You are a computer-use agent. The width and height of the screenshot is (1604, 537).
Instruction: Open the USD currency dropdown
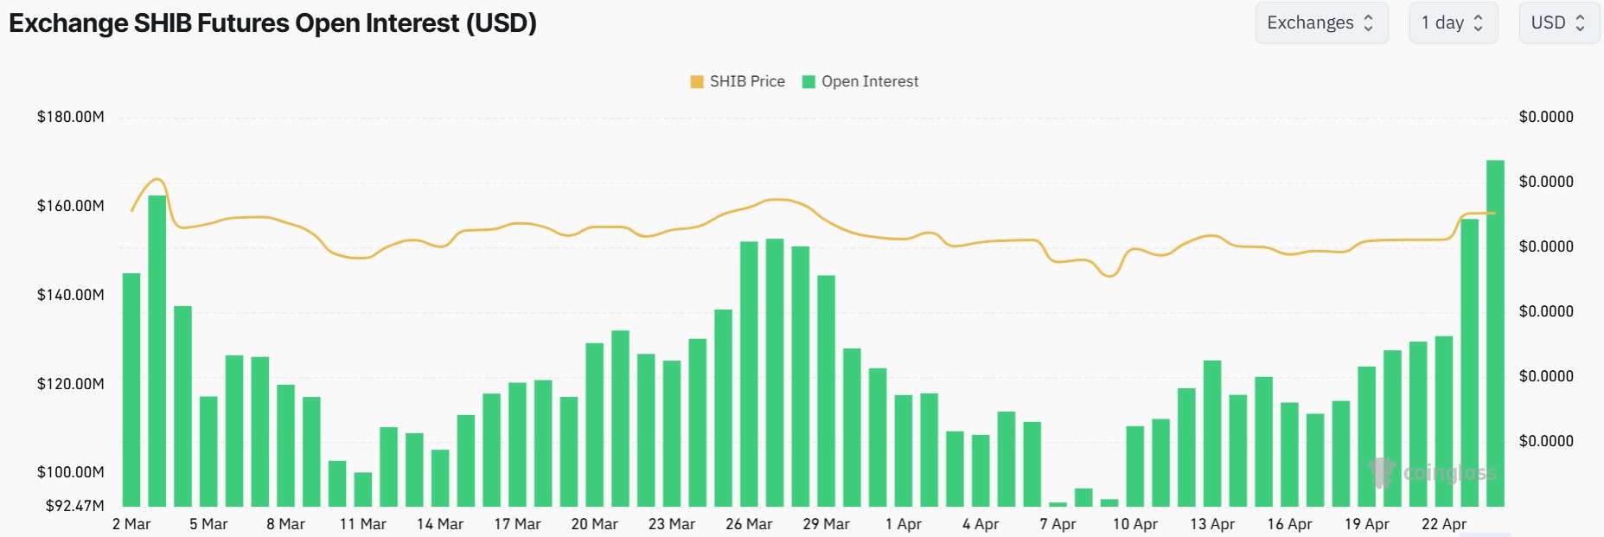point(1558,23)
